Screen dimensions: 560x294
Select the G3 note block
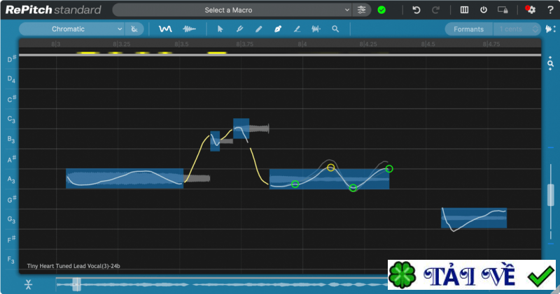coord(474,218)
